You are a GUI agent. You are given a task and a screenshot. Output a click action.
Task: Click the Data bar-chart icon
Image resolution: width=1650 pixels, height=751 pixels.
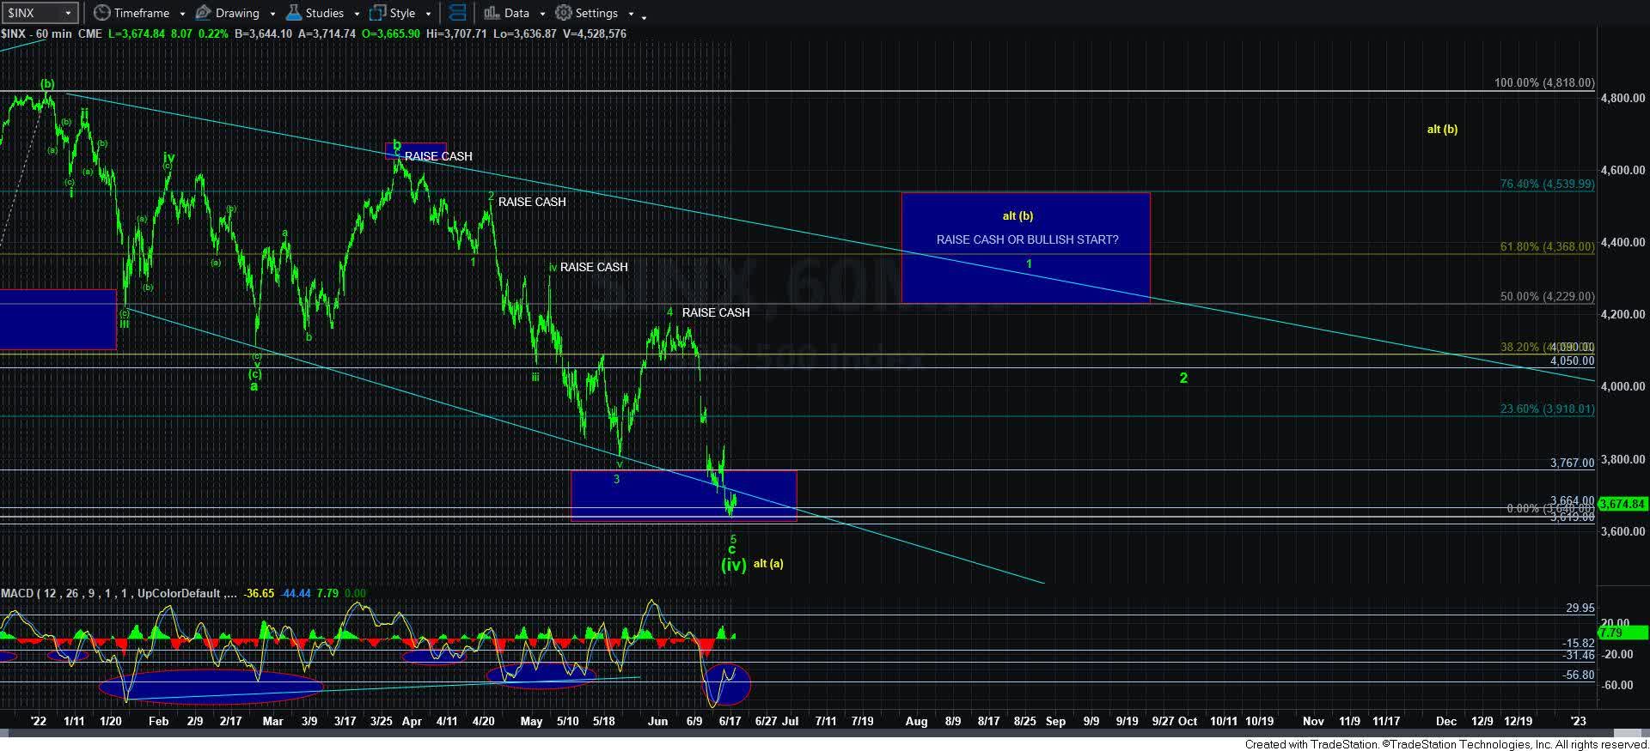pyautogui.click(x=492, y=13)
